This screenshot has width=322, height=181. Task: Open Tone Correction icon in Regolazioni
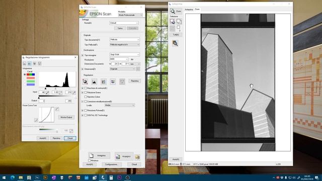click(x=104, y=81)
